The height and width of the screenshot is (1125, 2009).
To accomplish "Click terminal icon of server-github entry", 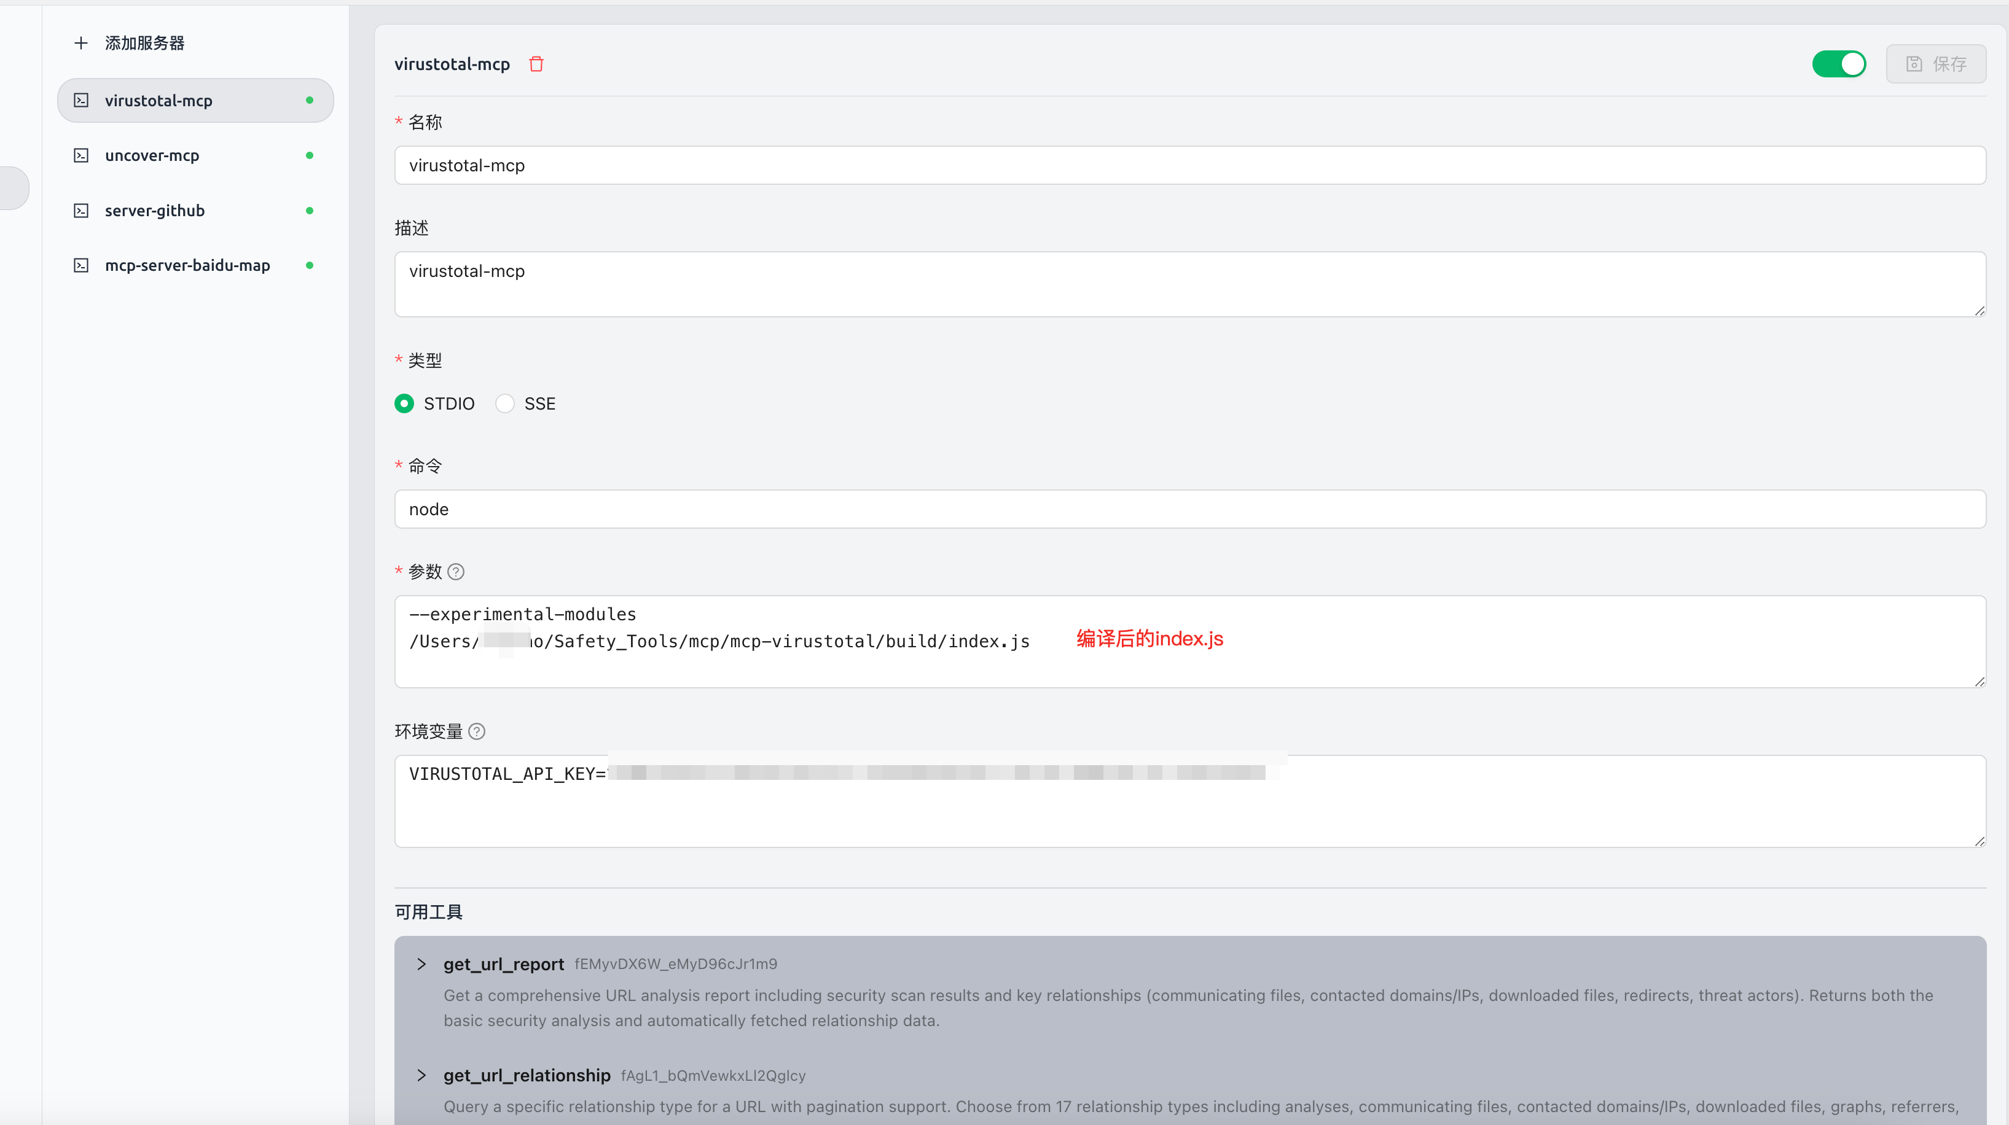I will (x=81, y=211).
